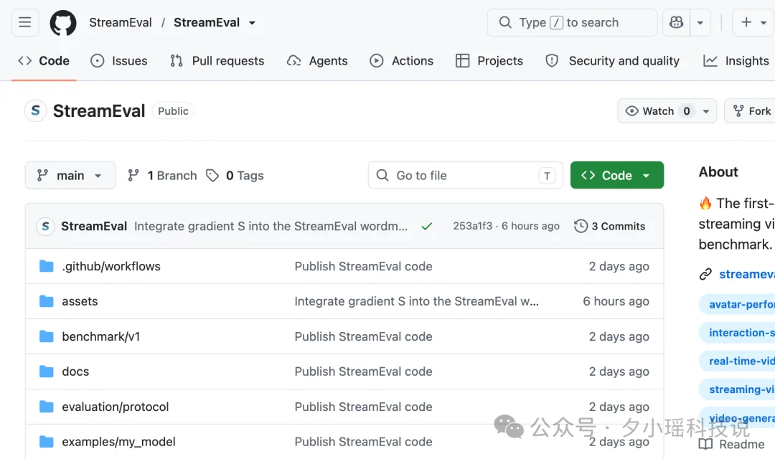Click the commit author avatar in latest commit row
775x459 pixels.
(x=45, y=227)
